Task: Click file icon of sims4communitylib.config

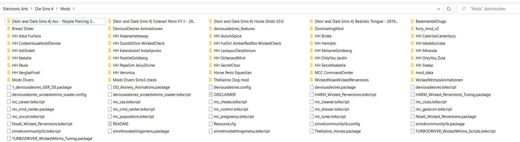Action: (311, 124)
